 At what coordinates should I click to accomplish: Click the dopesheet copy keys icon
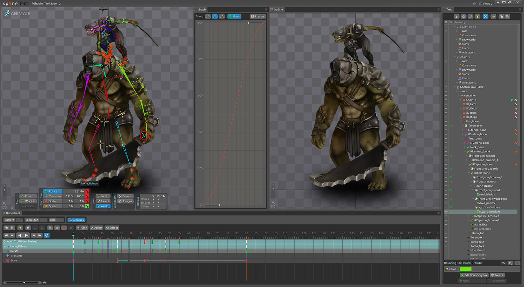tap(50, 228)
